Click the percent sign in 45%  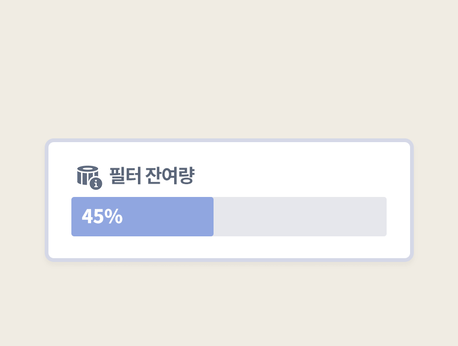(x=113, y=217)
